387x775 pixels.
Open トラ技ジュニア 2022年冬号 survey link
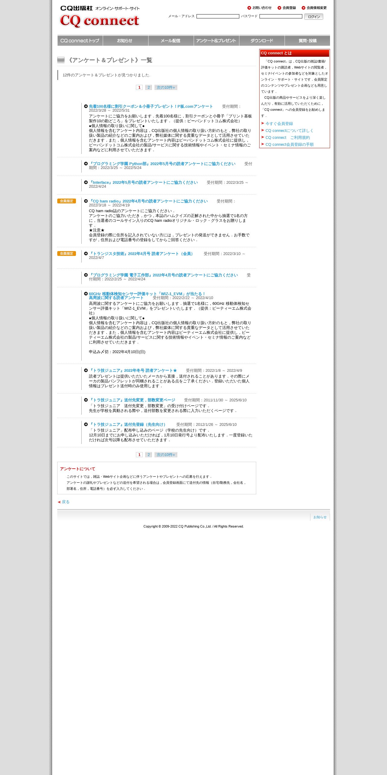click(x=133, y=370)
